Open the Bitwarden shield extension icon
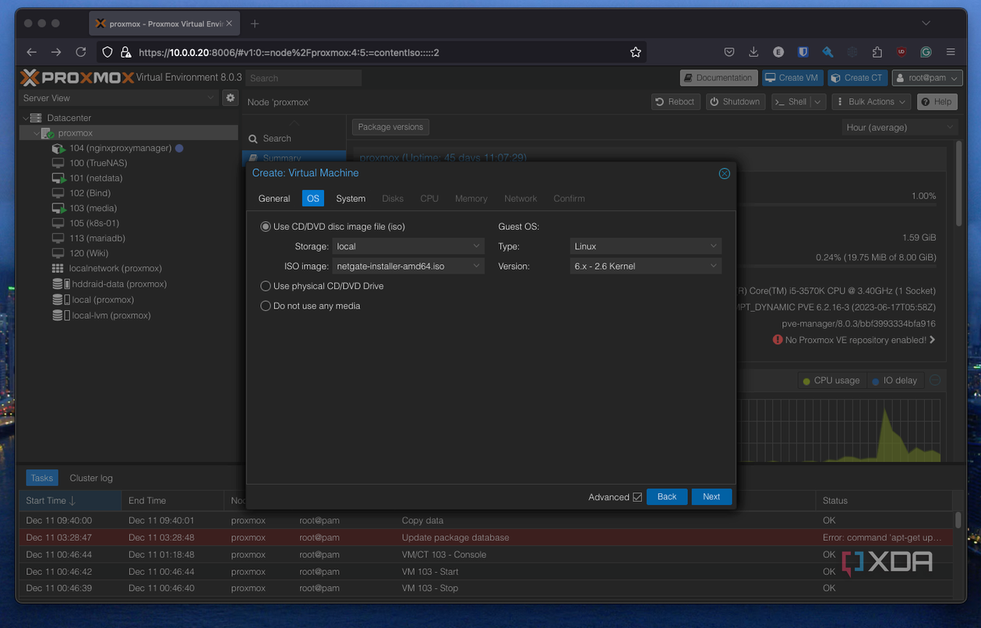981x628 pixels. click(803, 52)
